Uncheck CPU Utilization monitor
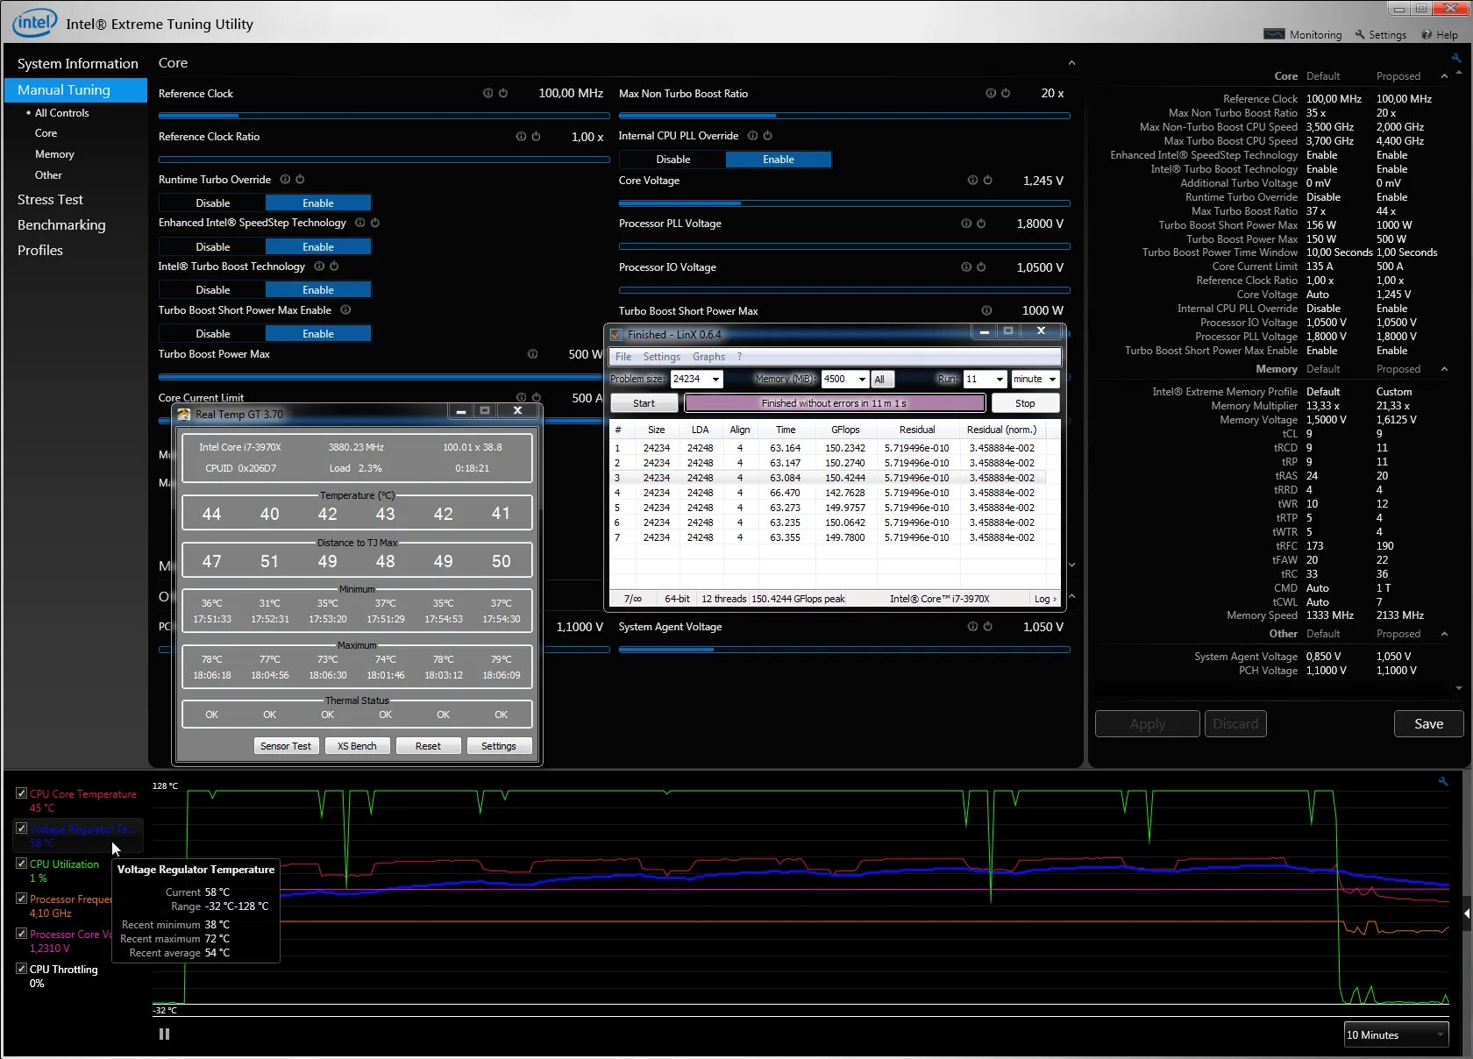 pyautogui.click(x=21, y=864)
